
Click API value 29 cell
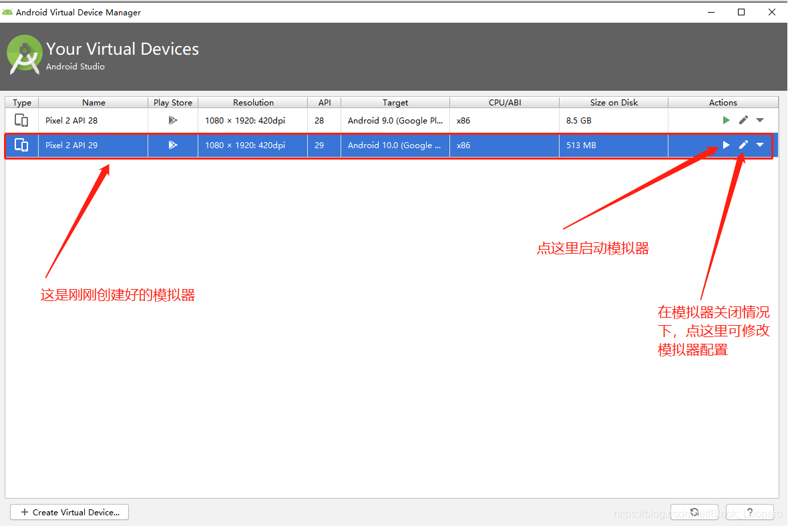[324, 145]
